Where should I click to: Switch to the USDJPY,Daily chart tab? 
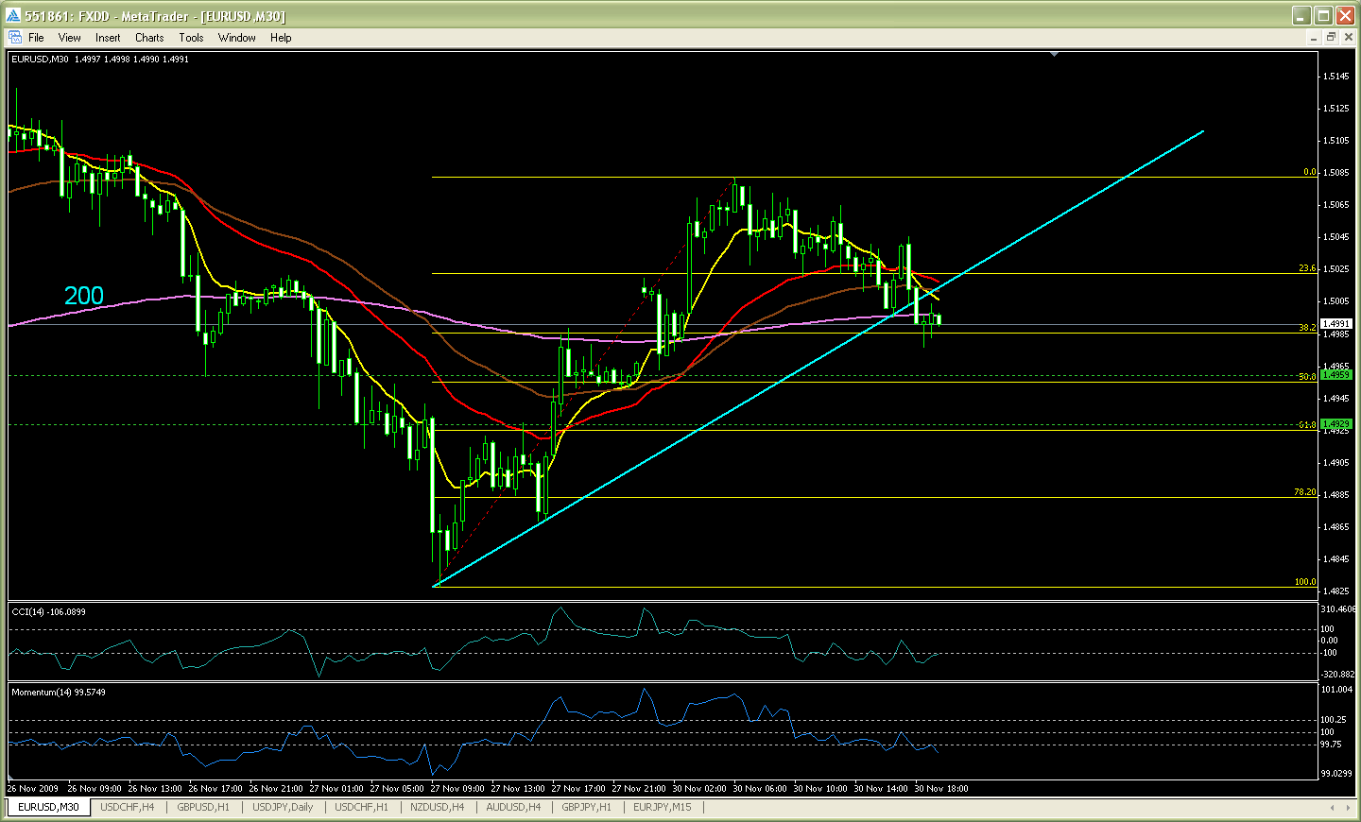coord(283,807)
